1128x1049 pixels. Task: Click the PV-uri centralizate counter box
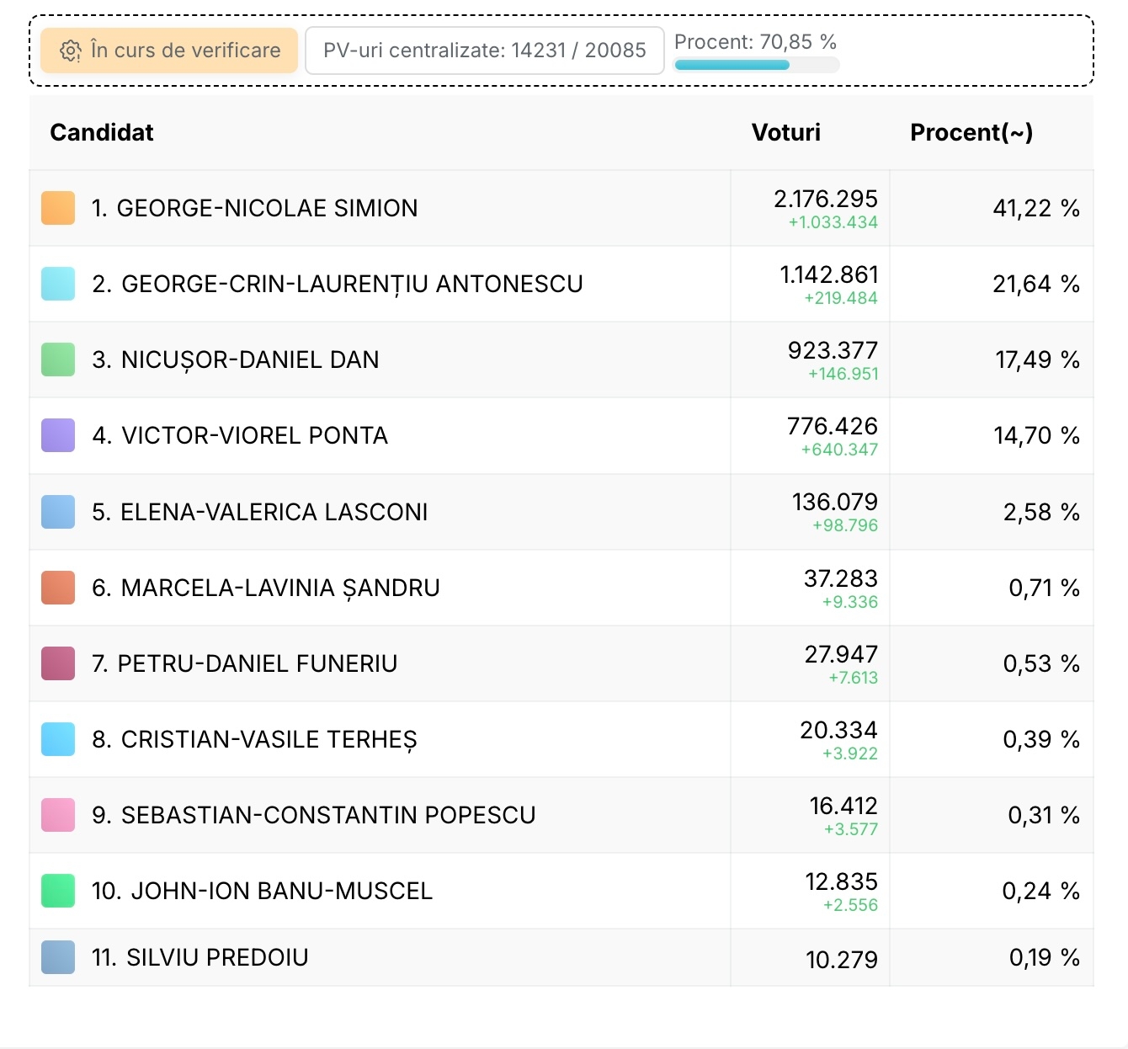[484, 51]
